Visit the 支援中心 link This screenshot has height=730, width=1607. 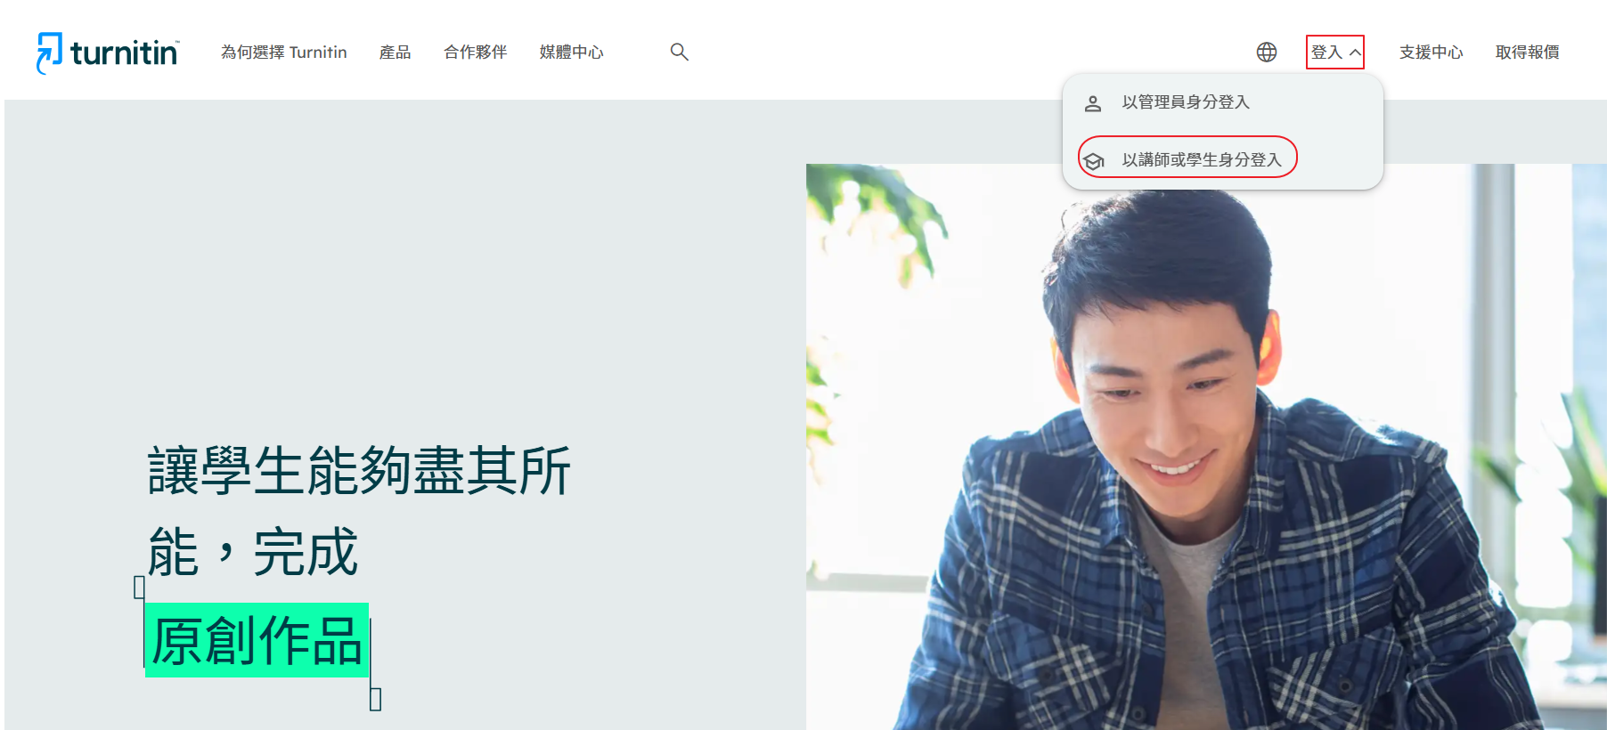(1431, 53)
